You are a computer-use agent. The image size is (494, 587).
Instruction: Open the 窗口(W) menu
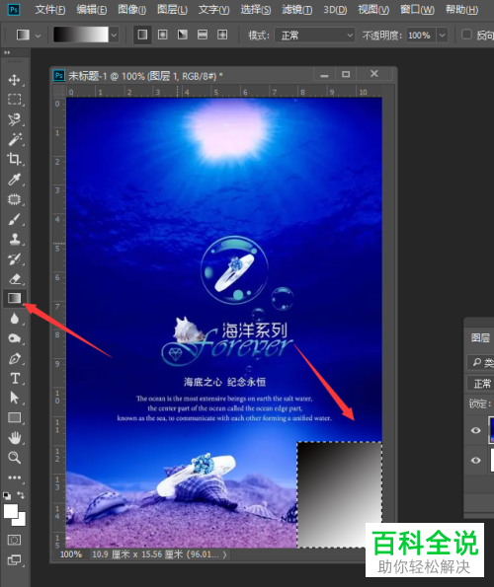(418, 9)
